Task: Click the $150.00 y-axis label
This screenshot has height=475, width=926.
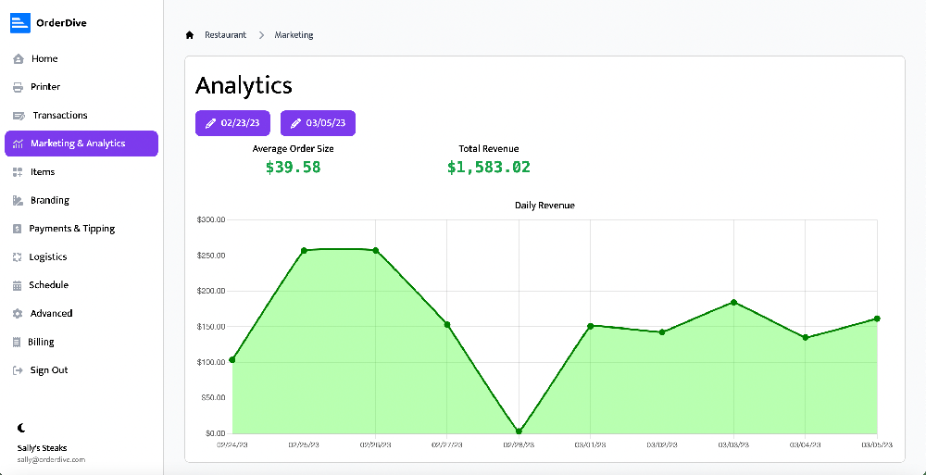Action: [211, 327]
